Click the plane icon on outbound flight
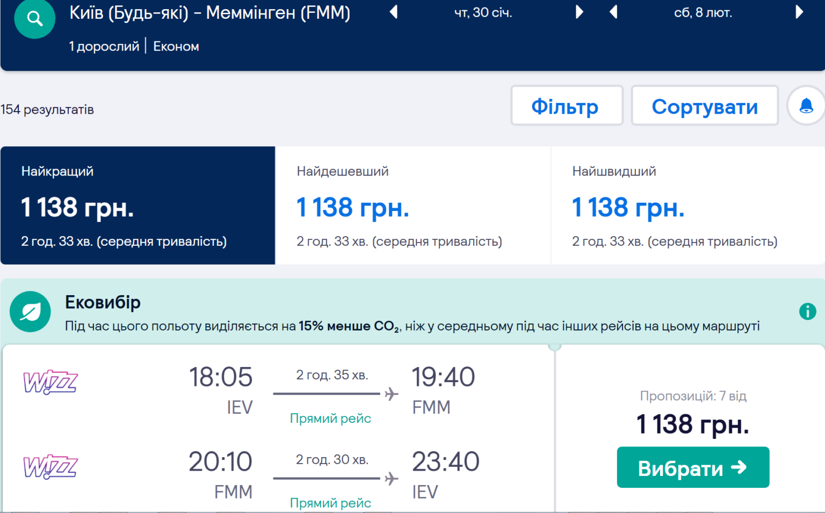 [x=392, y=394]
